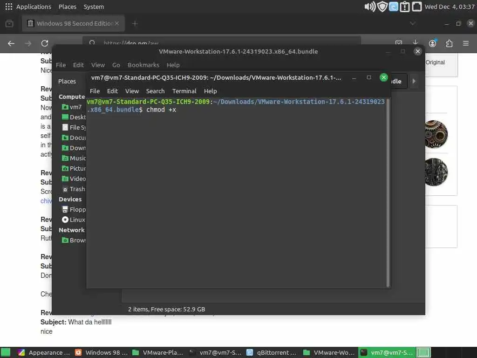Click the clock showing Wed Dec 4
This screenshot has height=358, width=477.
(x=450, y=7)
